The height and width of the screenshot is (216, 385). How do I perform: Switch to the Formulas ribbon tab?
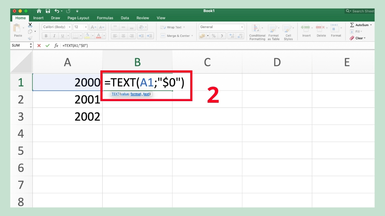click(105, 18)
